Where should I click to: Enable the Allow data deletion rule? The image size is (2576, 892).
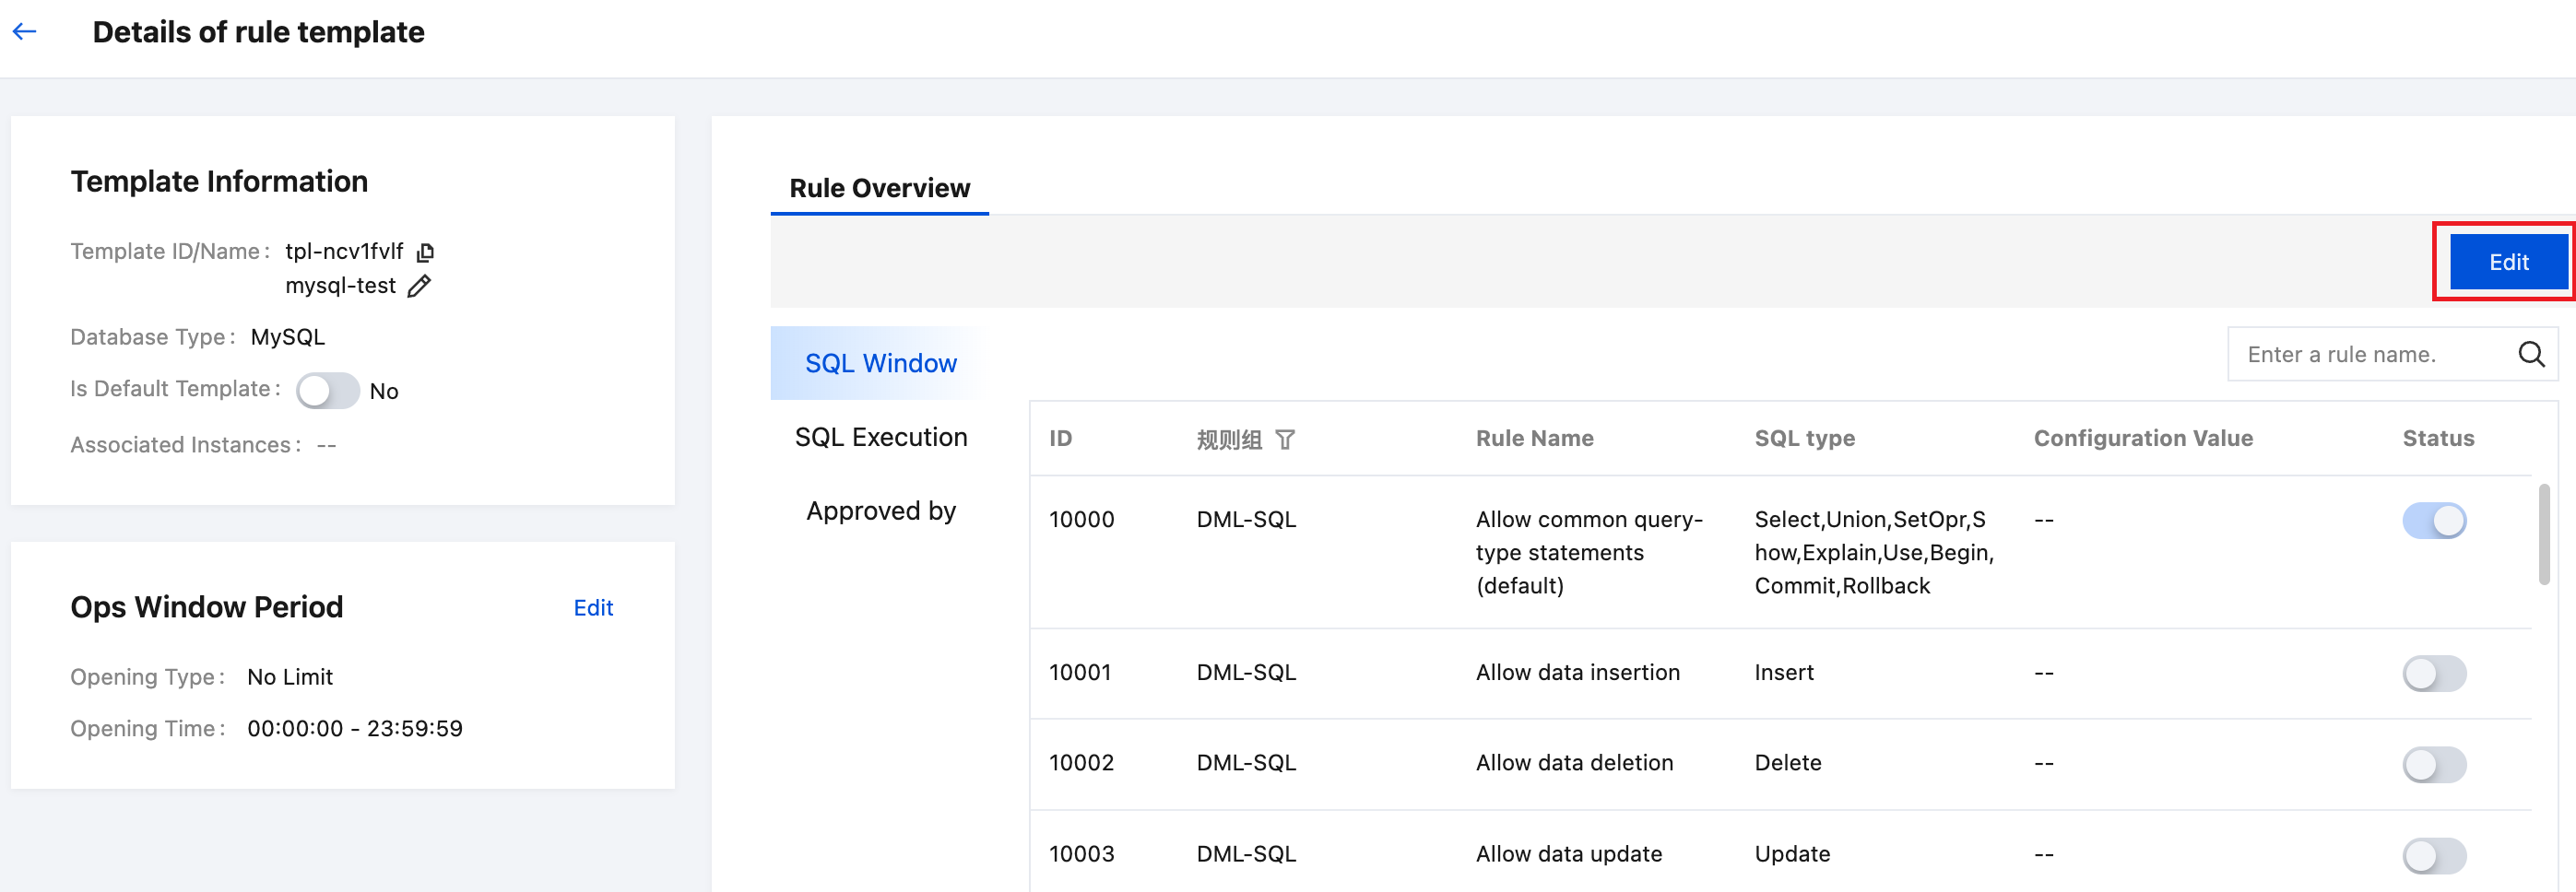pos(2433,764)
